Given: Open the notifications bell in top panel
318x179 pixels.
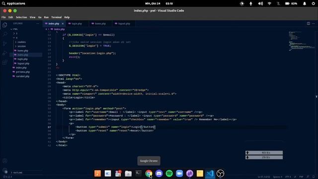Looking at the screenshot, I should 305,3.
